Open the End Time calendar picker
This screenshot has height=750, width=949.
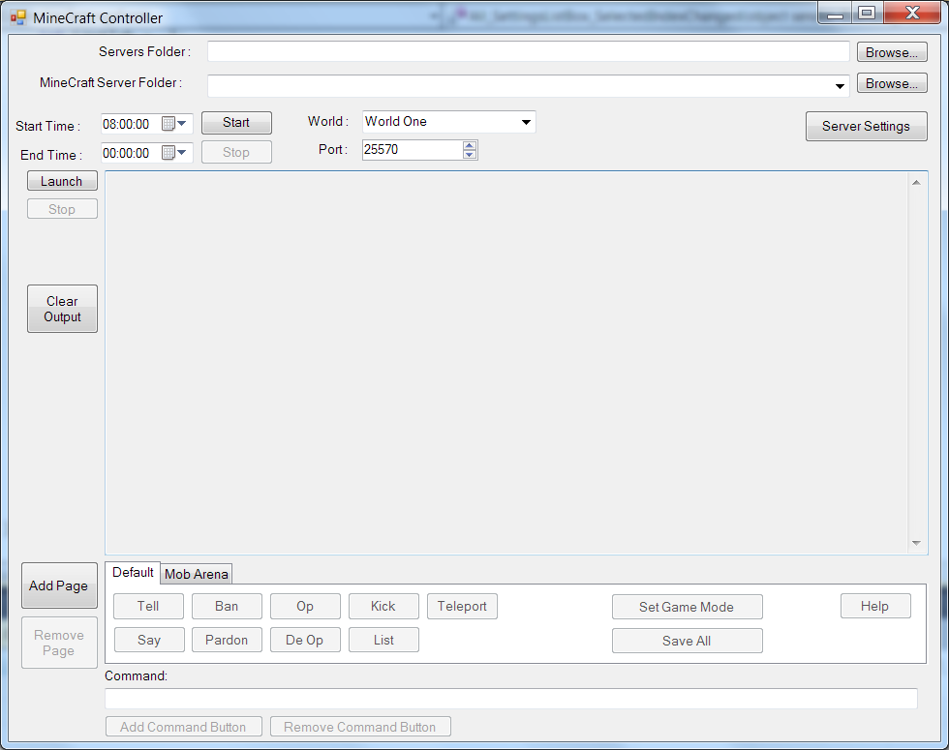(x=174, y=153)
